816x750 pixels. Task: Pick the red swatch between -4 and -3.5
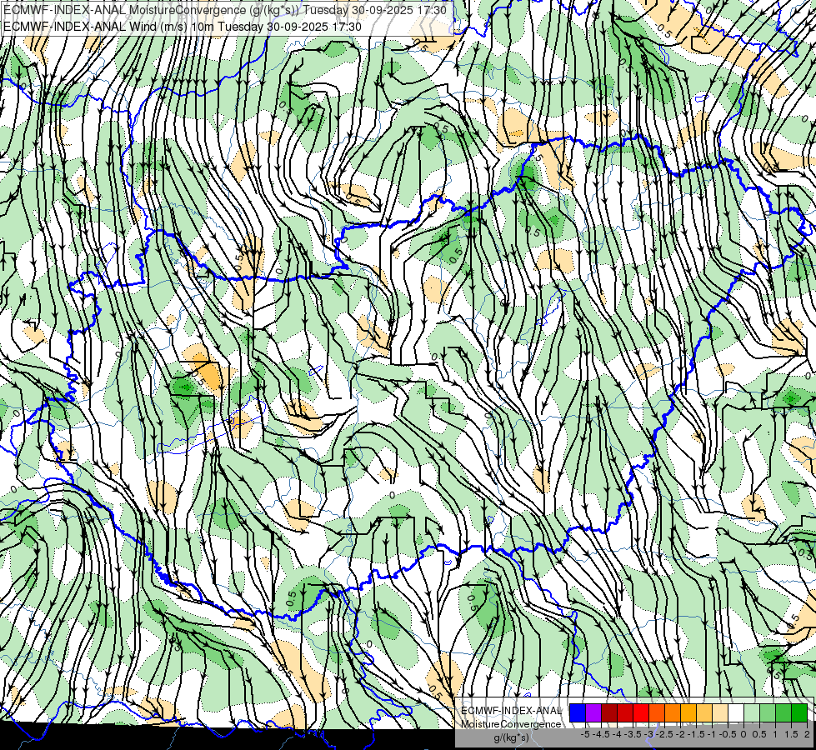click(x=625, y=712)
